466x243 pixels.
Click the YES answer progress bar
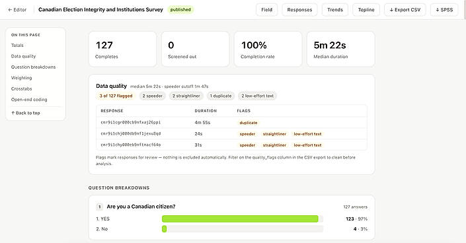click(x=242, y=219)
